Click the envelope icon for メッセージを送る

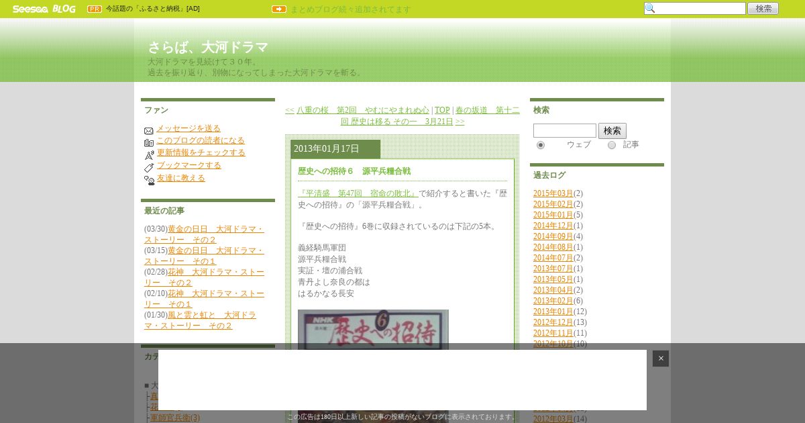[x=149, y=130]
